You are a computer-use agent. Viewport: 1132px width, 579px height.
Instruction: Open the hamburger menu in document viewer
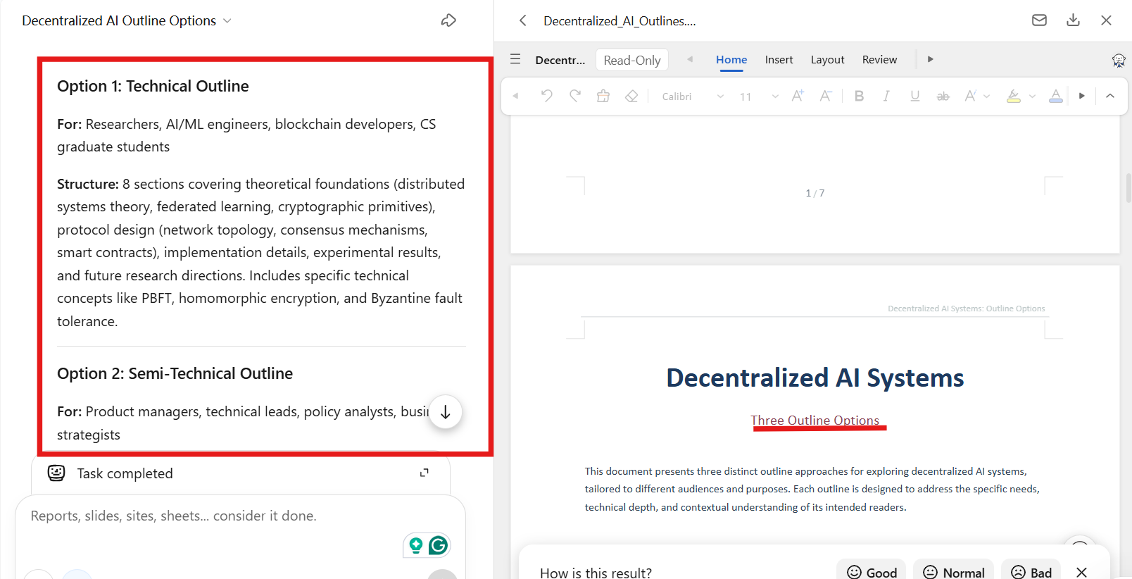pos(515,59)
